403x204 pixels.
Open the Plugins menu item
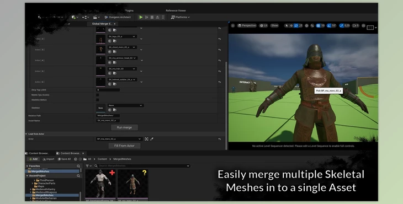129,10
